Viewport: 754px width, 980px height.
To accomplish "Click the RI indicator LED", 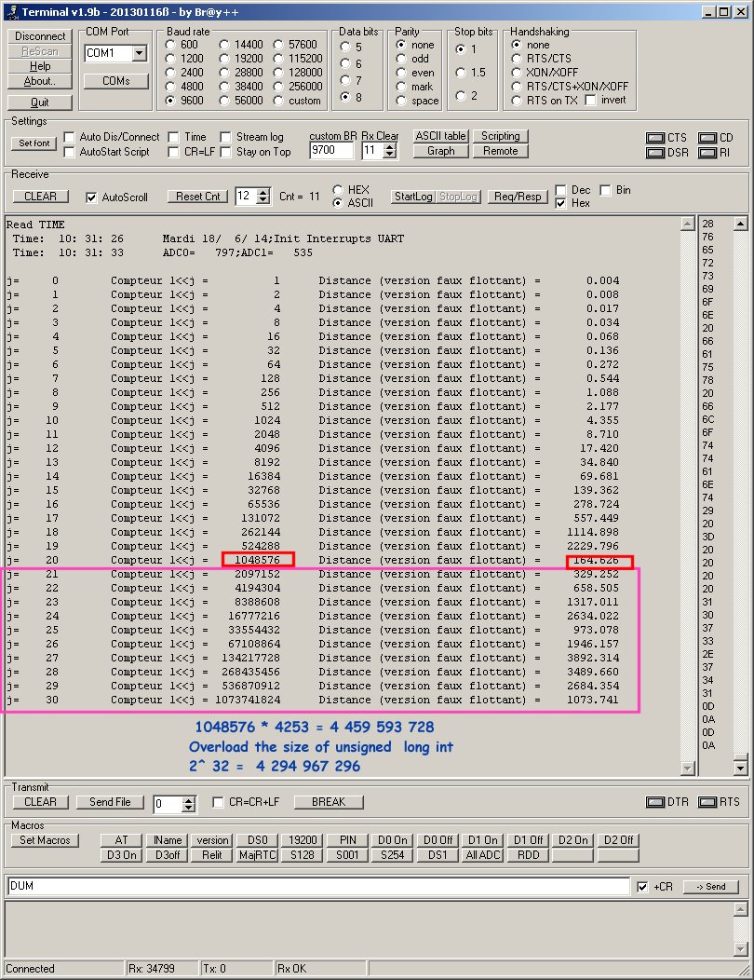I will [707, 153].
